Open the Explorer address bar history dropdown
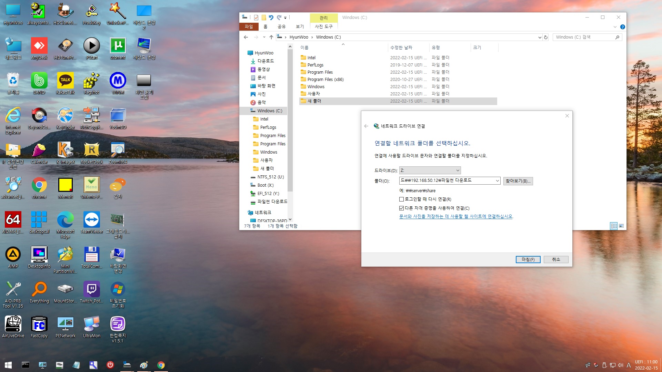 coord(540,37)
